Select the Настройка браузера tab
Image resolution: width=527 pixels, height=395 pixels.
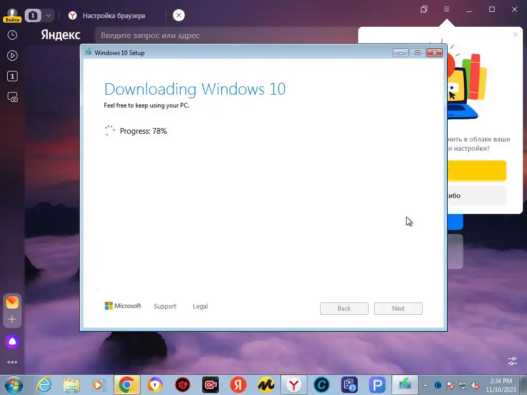point(114,15)
